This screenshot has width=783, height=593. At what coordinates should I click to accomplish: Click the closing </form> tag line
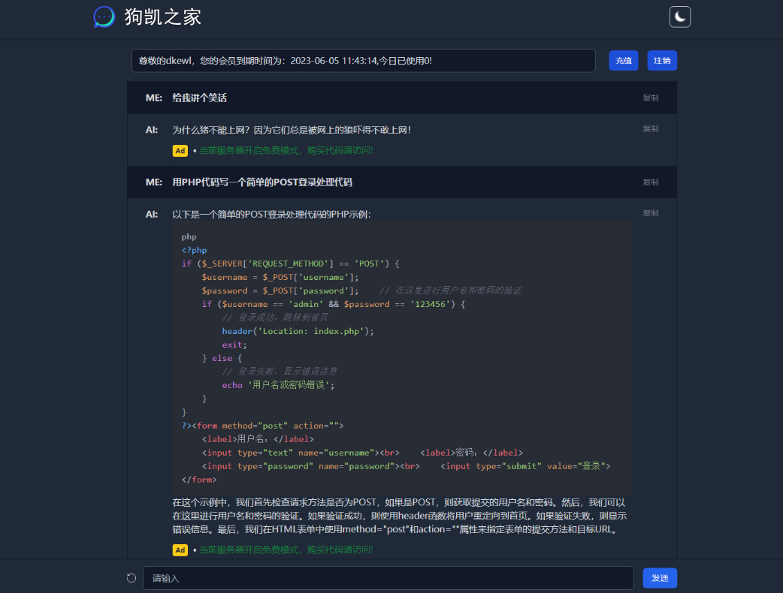[x=199, y=480]
